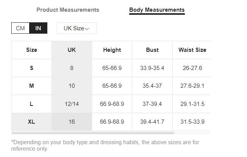Click the UK column header
Viewport: 247px width, 157px height.
click(72, 50)
